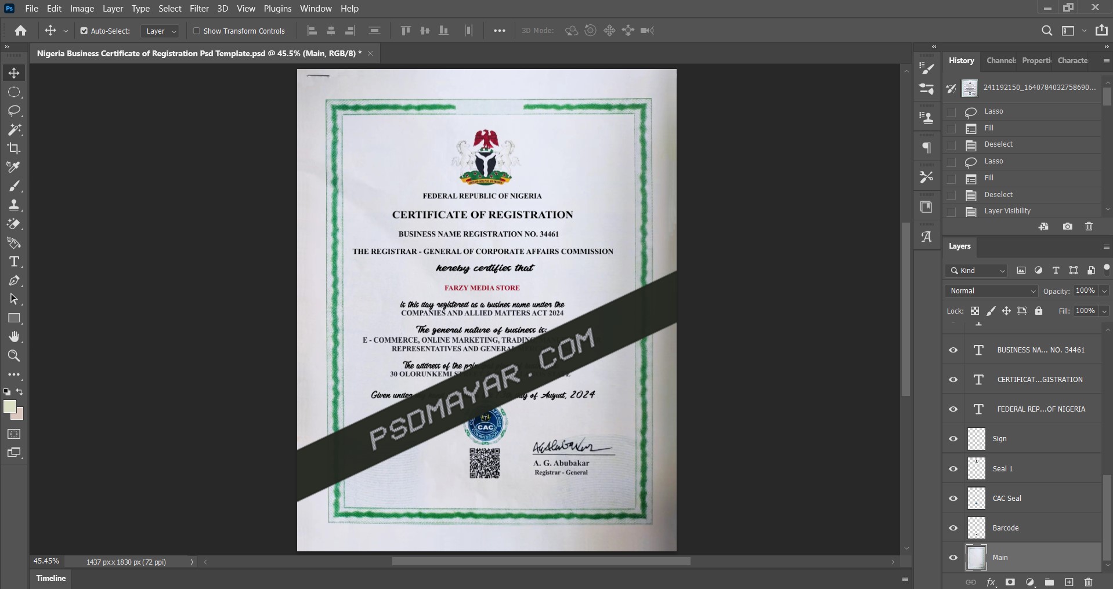
Task: Close the Nigeria Business Certificate document tab
Action: [370, 53]
